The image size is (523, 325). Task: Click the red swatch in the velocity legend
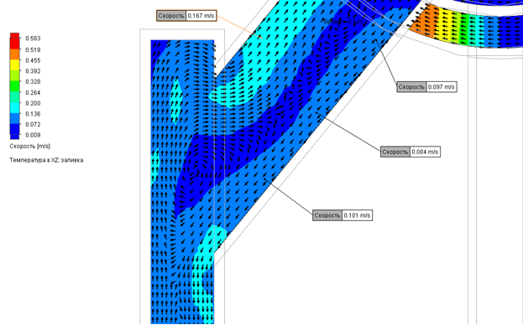click(x=14, y=40)
